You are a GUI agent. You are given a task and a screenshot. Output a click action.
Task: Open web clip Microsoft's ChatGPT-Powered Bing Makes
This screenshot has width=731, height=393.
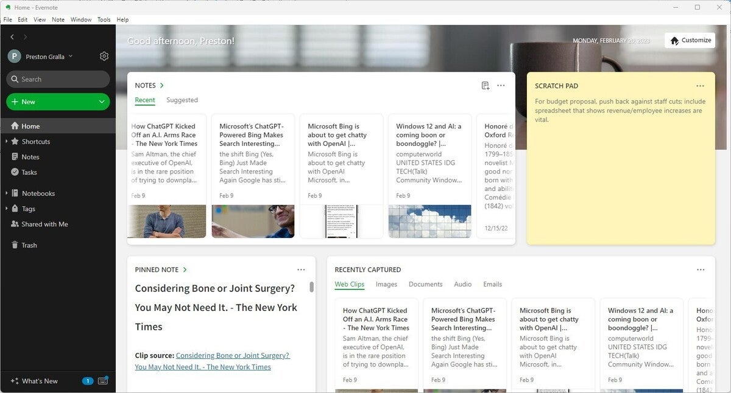tap(465, 345)
